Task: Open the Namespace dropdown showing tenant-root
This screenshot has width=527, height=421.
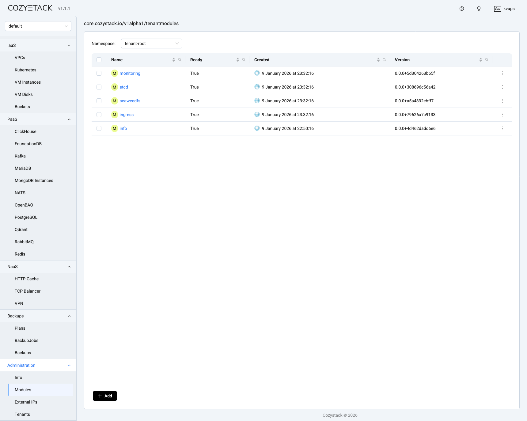Action: [151, 44]
